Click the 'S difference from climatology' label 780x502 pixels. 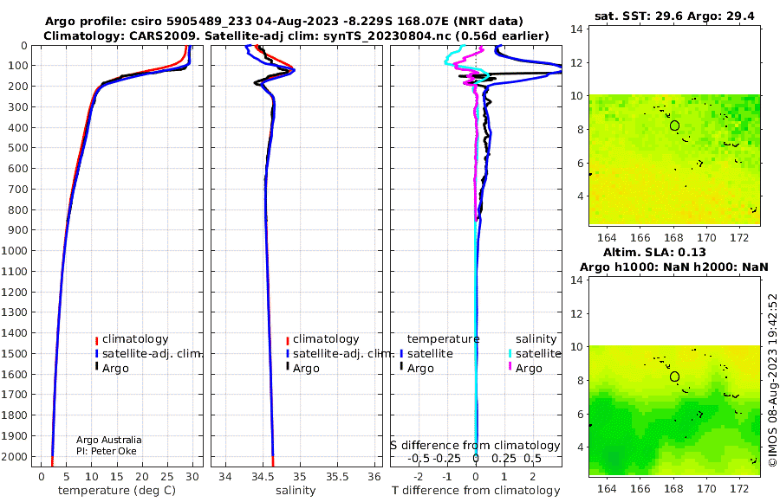[x=475, y=446]
